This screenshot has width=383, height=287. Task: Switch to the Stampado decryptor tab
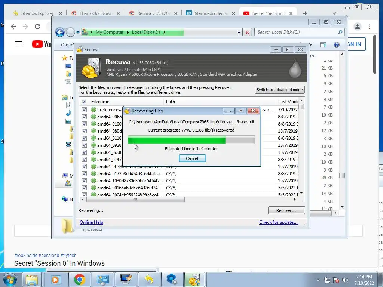(211, 13)
